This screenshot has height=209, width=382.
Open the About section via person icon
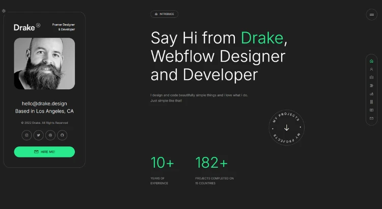click(x=371, y=69)
